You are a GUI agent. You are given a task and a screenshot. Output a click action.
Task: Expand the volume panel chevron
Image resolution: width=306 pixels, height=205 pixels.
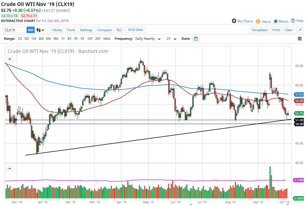[x=9, y=168]
